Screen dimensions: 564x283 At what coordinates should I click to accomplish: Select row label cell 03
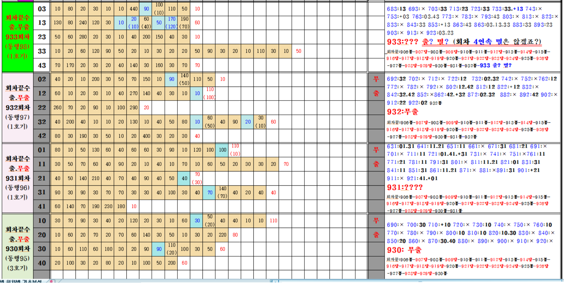tap(42, 9)
